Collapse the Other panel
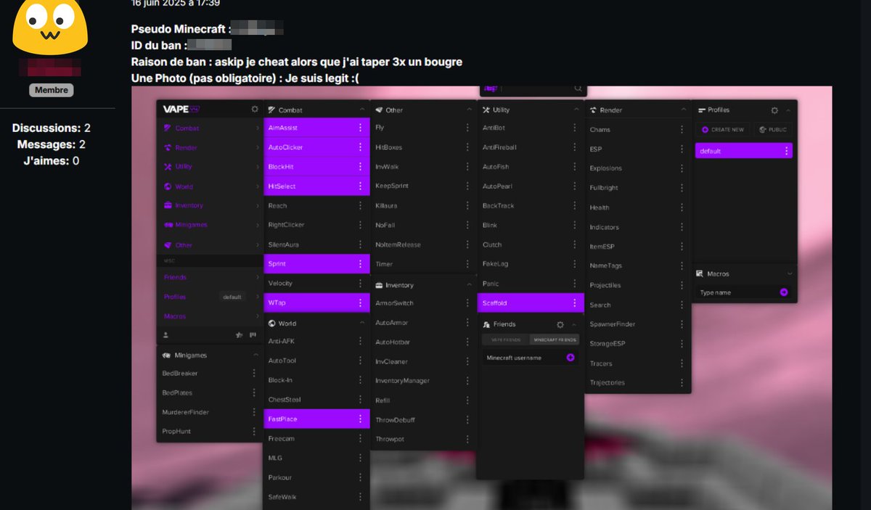The image size is (871, 510). coord(468,110)
